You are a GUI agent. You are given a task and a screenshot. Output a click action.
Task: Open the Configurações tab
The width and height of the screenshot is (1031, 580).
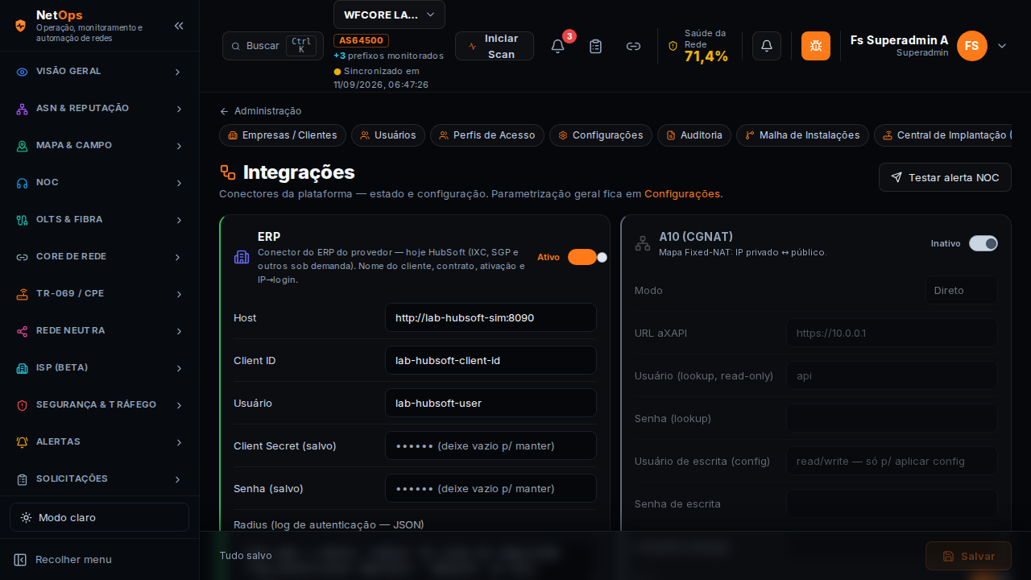tap(601, 135)
